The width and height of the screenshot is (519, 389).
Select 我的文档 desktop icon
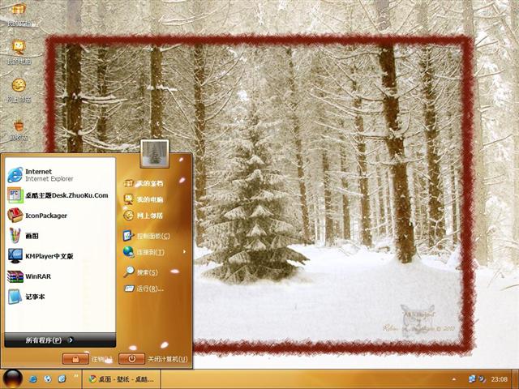tap(19, 14)
